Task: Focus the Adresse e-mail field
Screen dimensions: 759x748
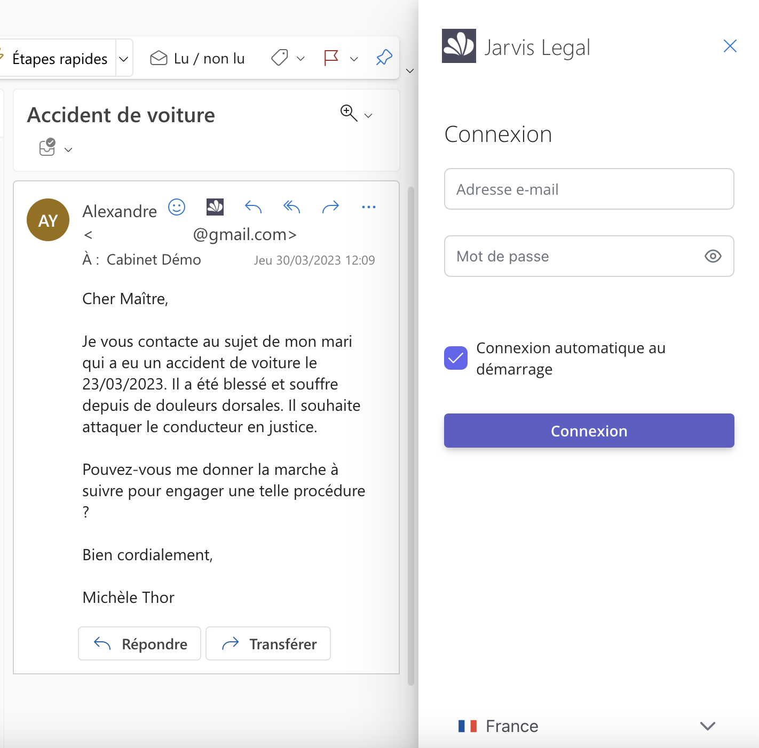Action: click(x=589, y=189)
